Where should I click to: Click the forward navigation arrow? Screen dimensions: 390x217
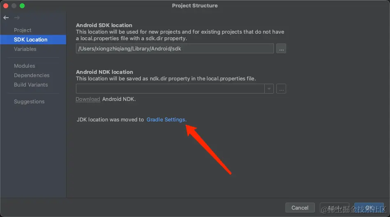pyautogui.click(x=17, y=18)
